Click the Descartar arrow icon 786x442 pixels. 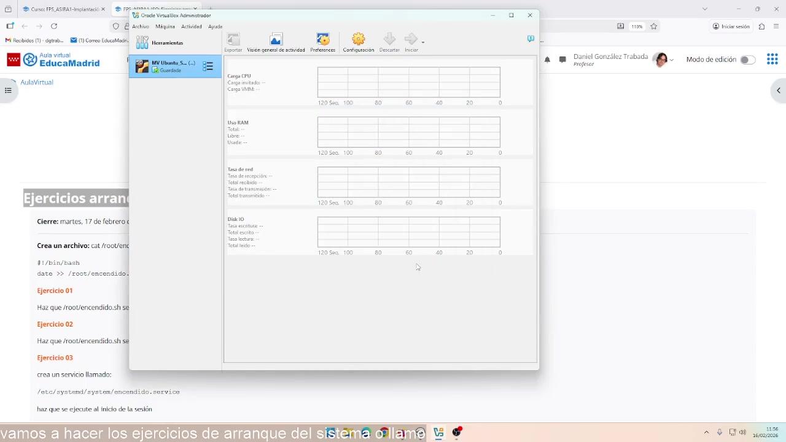pos(389,39)
